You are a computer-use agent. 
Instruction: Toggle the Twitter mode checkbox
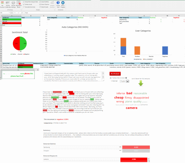click(24, 4)
